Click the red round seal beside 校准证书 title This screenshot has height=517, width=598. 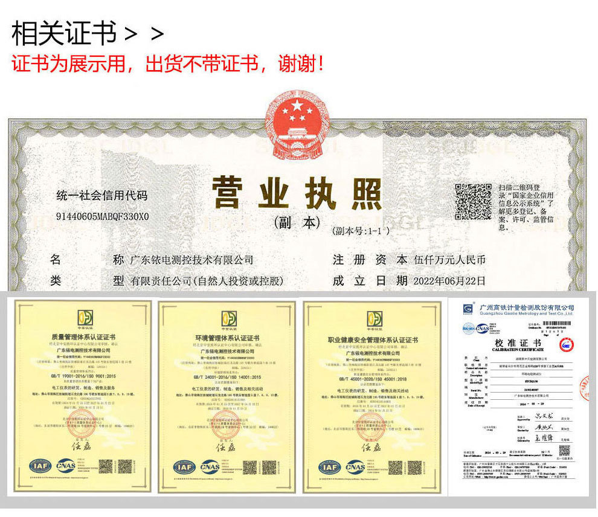tap(567, 345)
